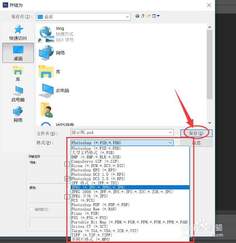This screenshot has width=236, height=243.
Task: Select the WPS网盘 item in file list
Action: click(57, 124)
